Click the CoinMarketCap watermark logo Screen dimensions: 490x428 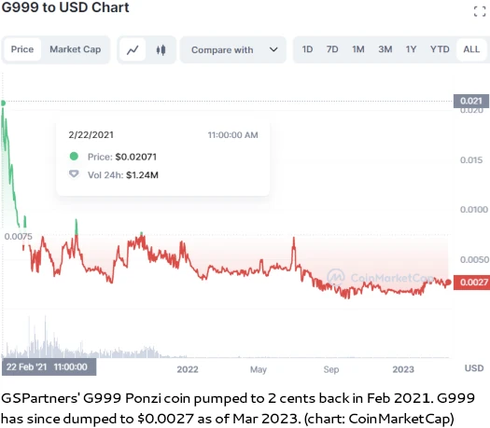(x=336, y=277)
